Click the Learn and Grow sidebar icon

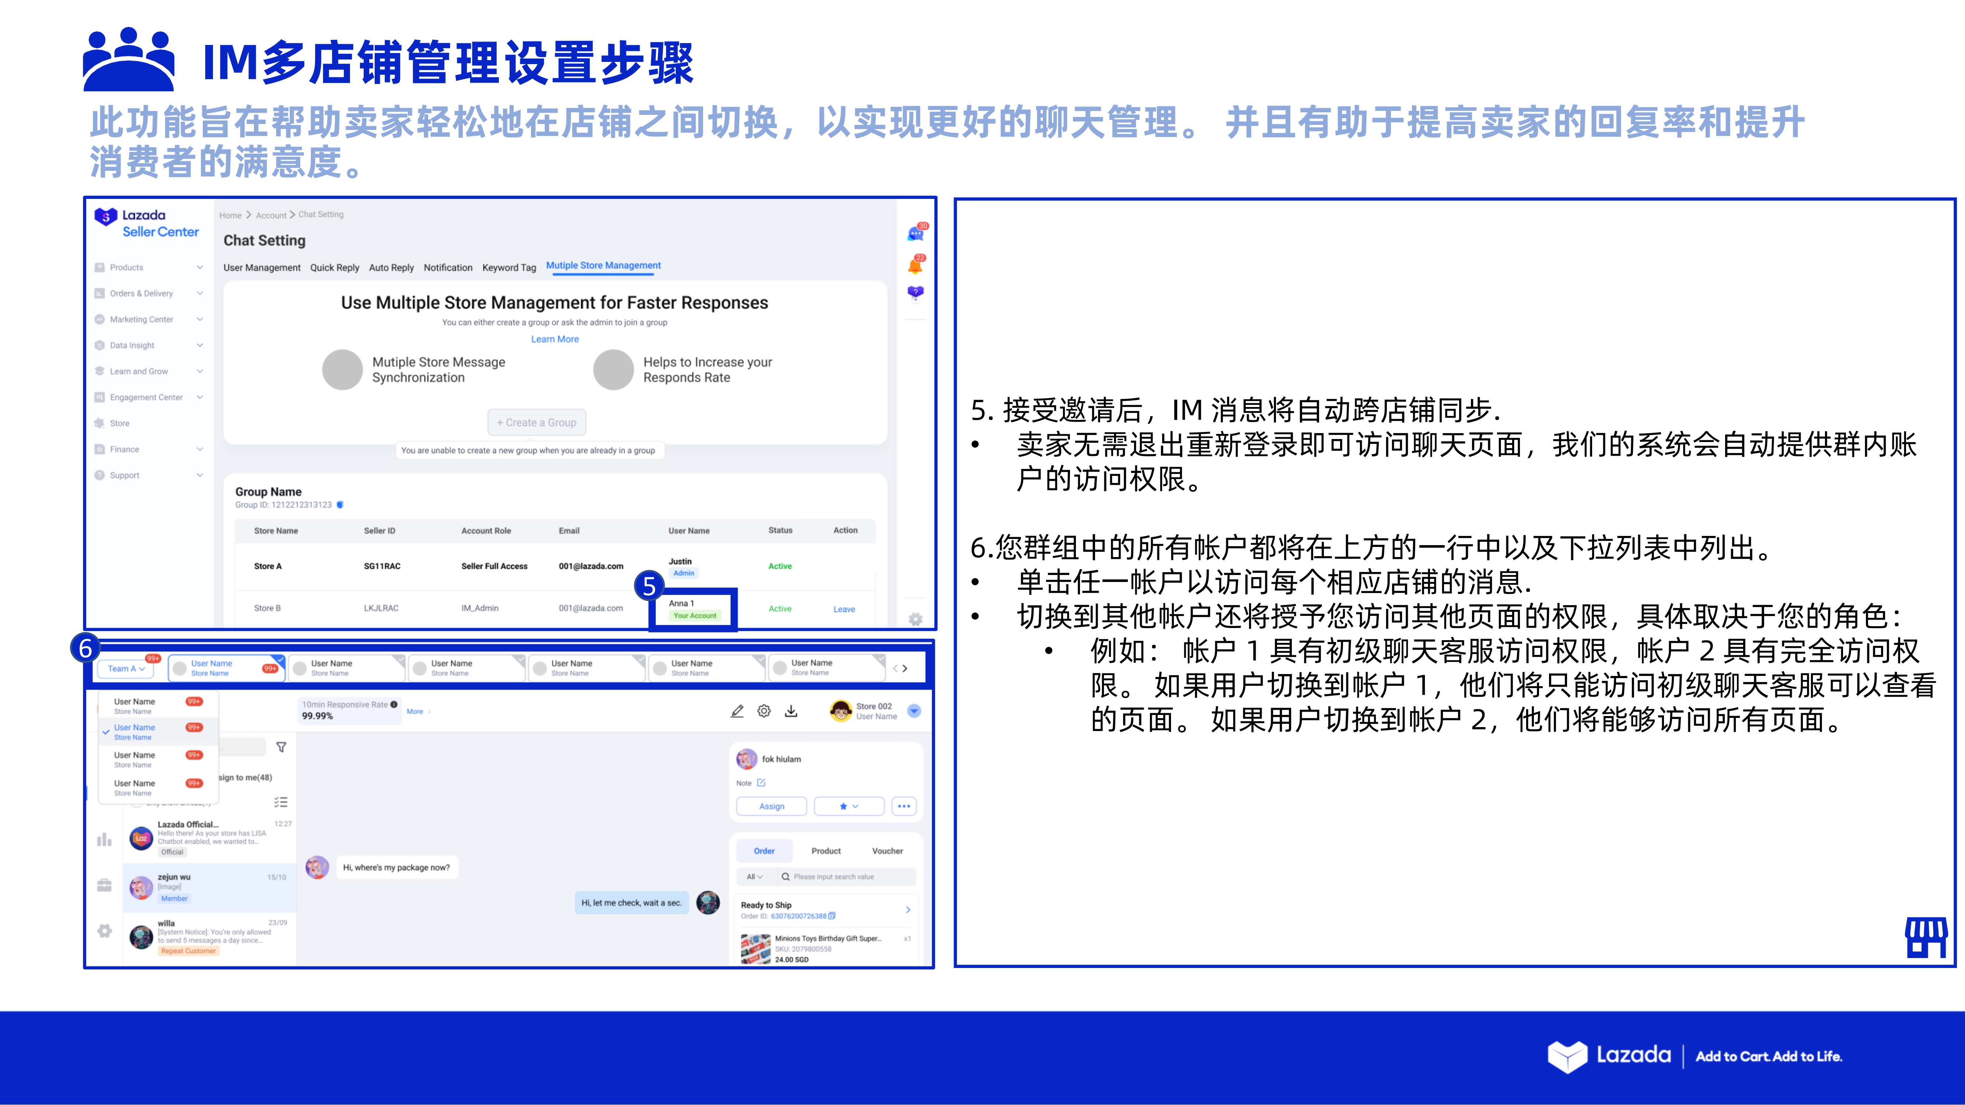100,371
